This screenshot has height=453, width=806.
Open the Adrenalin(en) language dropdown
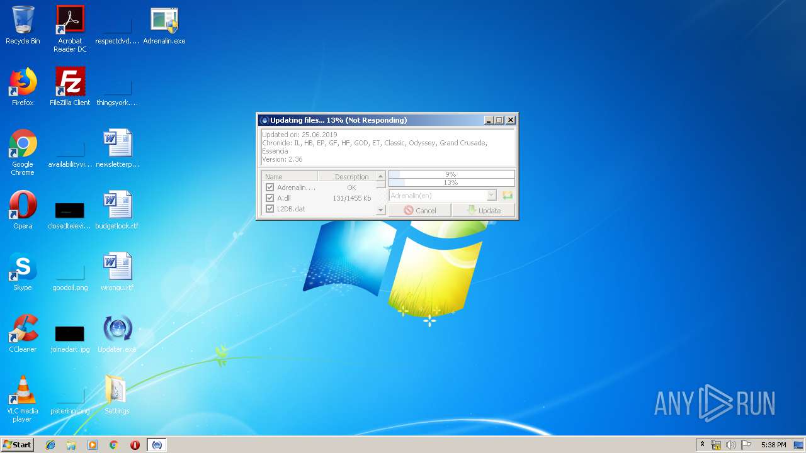(x=443, y=196)
